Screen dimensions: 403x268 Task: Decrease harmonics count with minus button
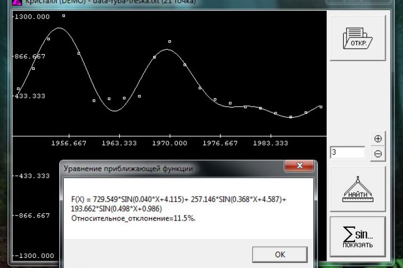378,154
